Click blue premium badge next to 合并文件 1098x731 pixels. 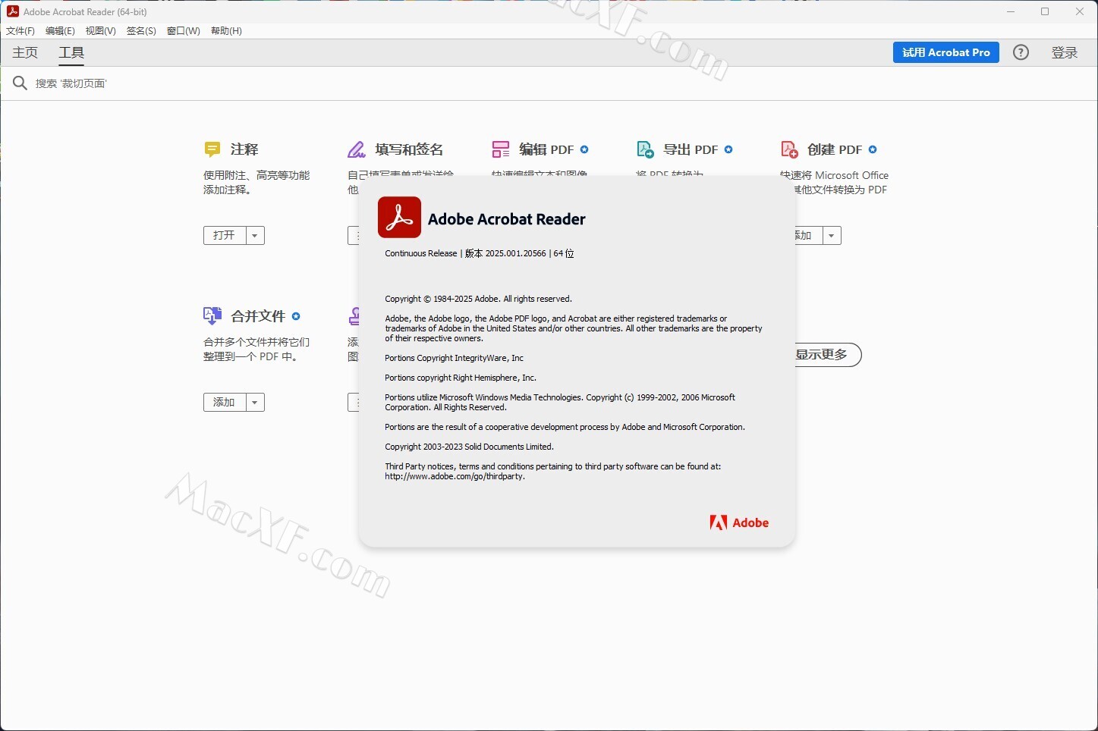click(296, 316)
